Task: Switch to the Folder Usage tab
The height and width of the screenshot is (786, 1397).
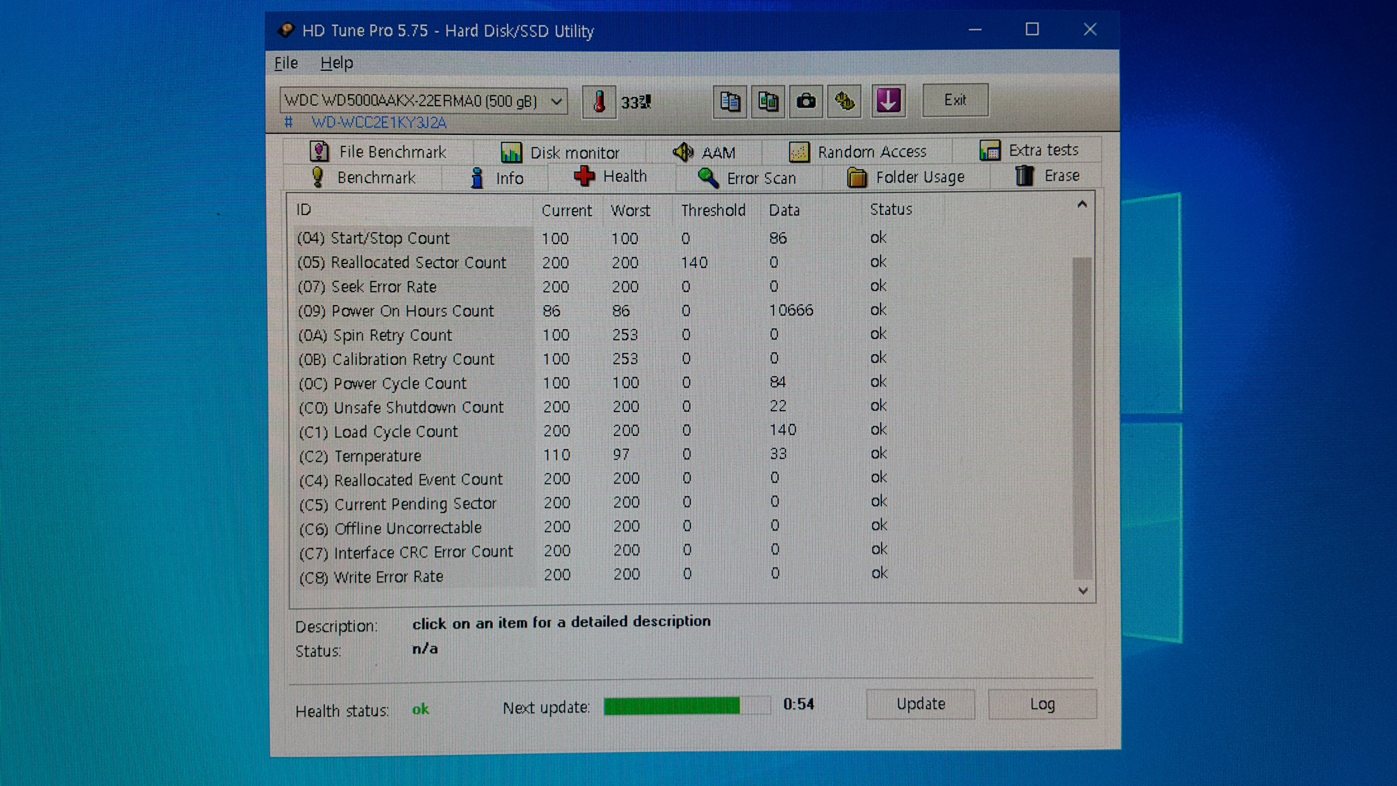Action: (906, 177)
